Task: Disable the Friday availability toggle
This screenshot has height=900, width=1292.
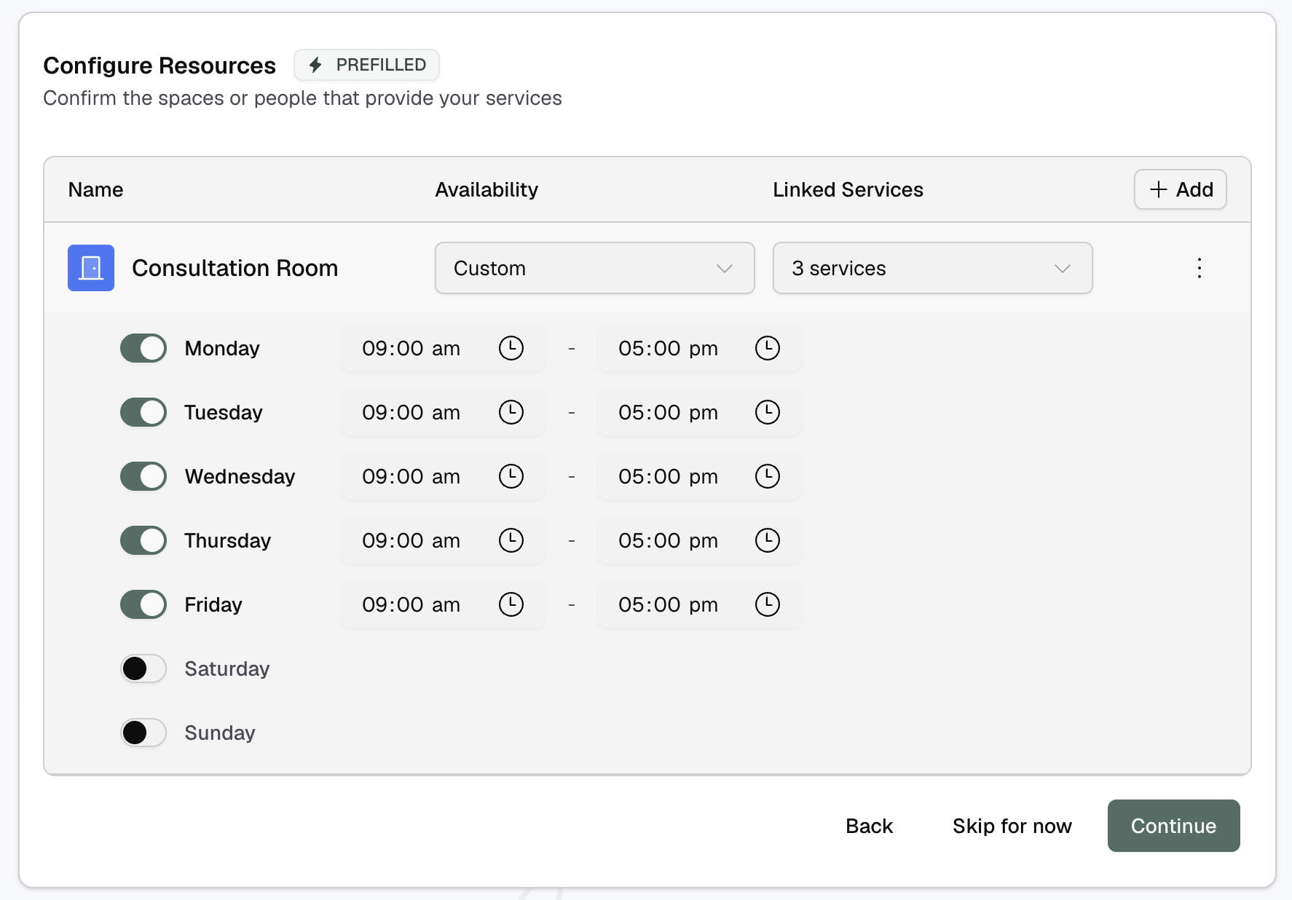Action: [143, 604]
